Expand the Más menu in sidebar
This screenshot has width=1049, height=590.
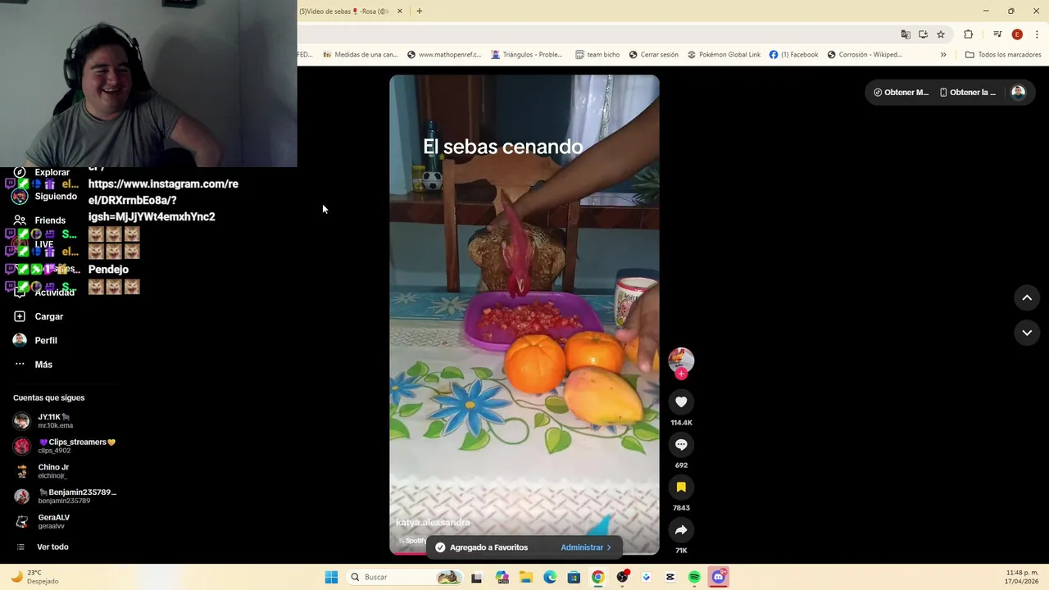click(x=34, y=365)
